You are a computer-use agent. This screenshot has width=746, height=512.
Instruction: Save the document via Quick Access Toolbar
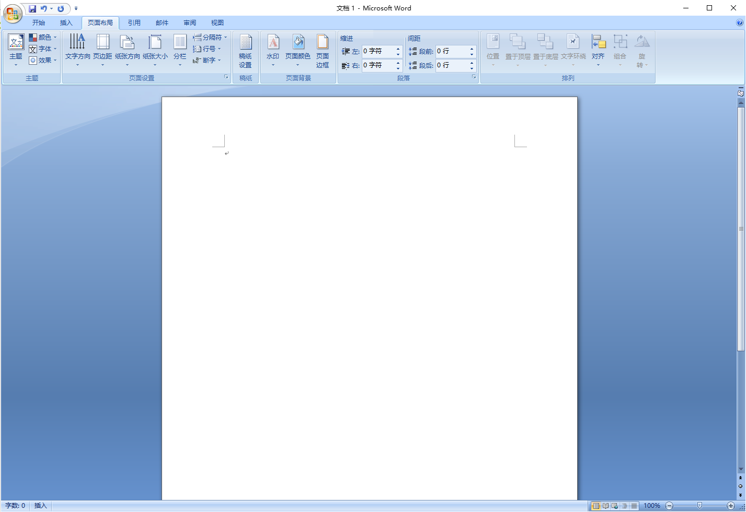32,8
